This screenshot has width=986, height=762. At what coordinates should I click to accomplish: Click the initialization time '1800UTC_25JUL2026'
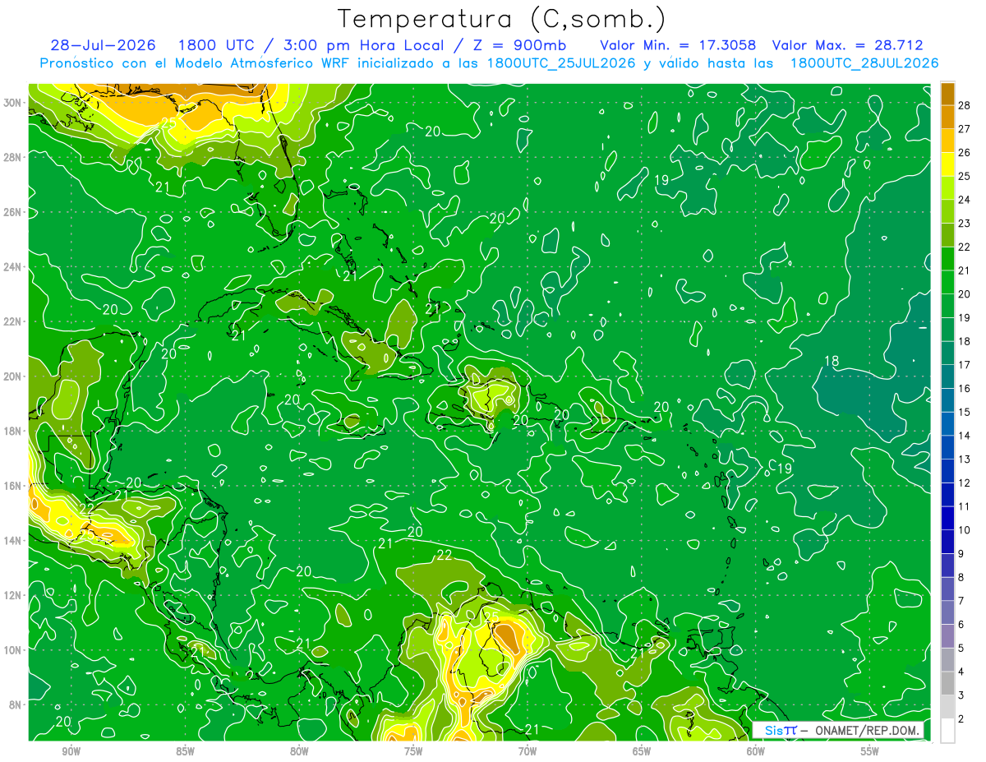coord(561,63)
